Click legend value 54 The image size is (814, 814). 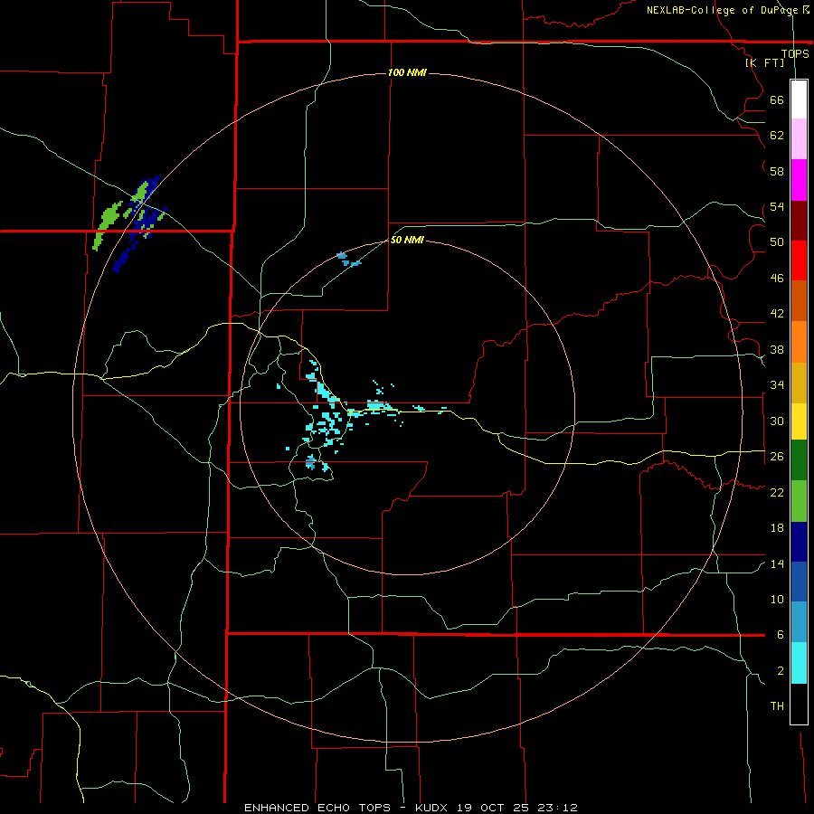(x=777, y=206)
